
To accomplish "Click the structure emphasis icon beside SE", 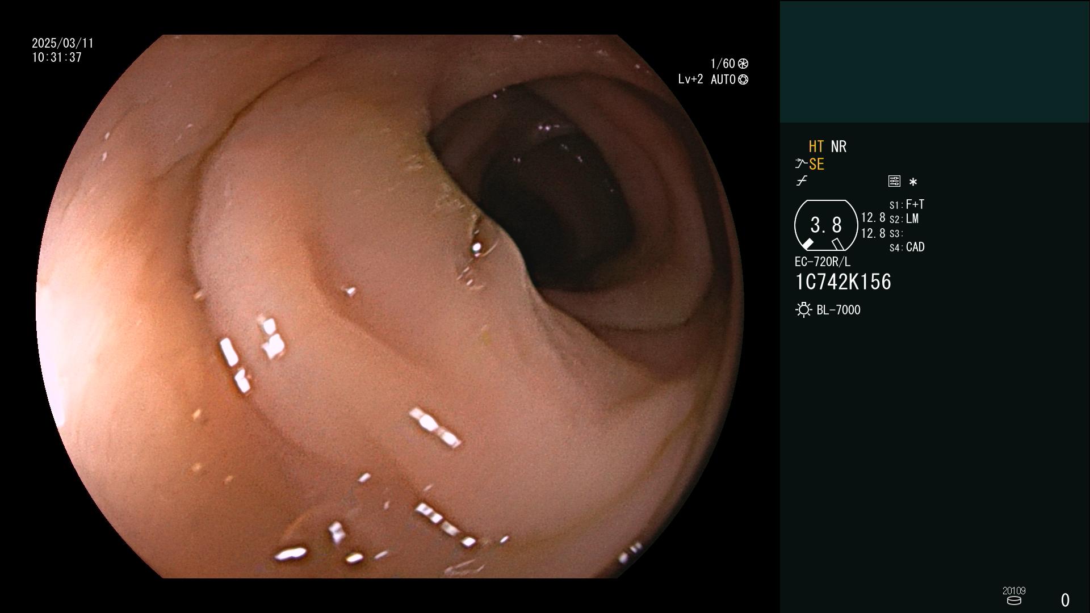I will (801, 164).
